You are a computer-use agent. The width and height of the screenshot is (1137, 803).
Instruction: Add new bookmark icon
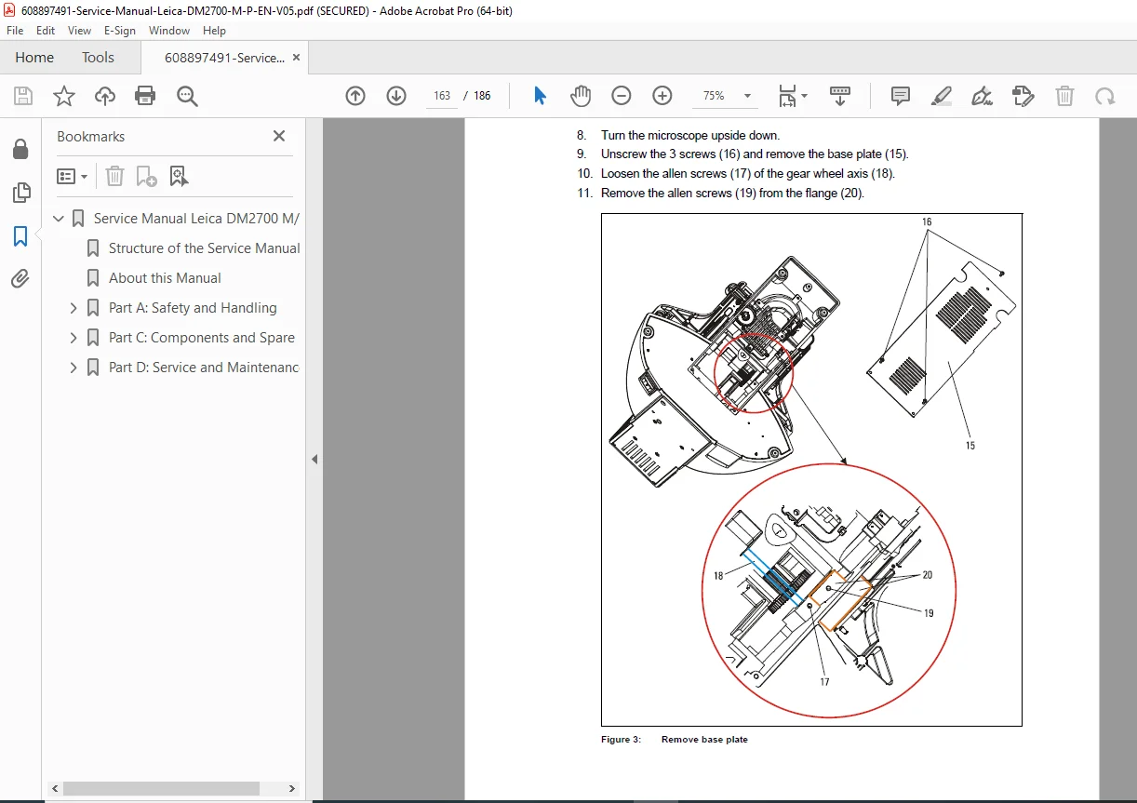[x=147, y=176]
